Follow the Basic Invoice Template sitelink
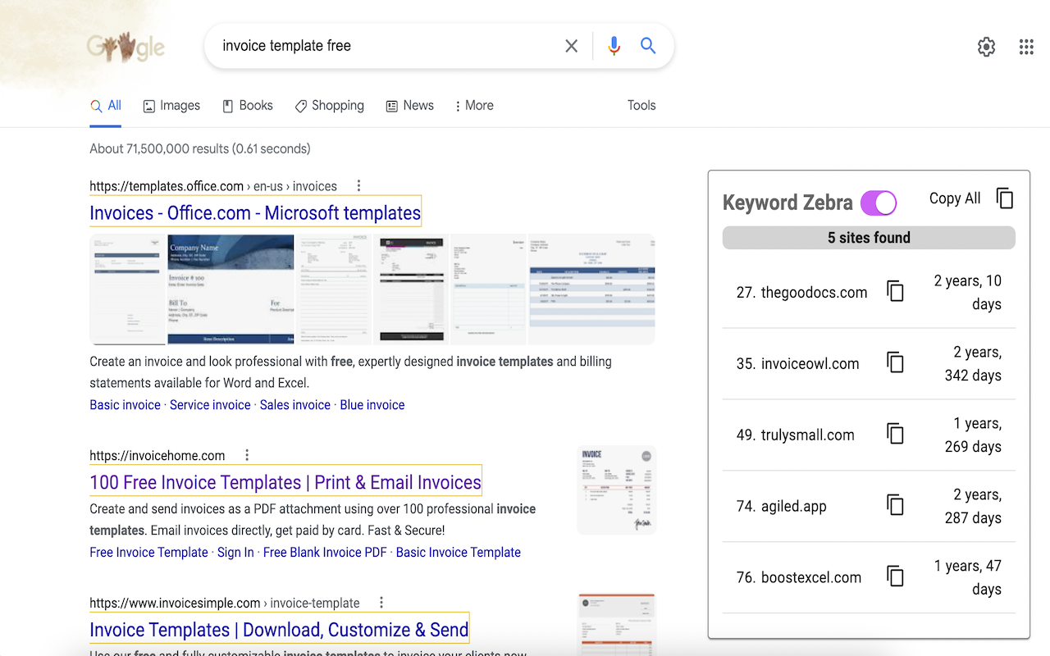The width and height of the screenshot is (1050, 656). (x=459, y=553)
